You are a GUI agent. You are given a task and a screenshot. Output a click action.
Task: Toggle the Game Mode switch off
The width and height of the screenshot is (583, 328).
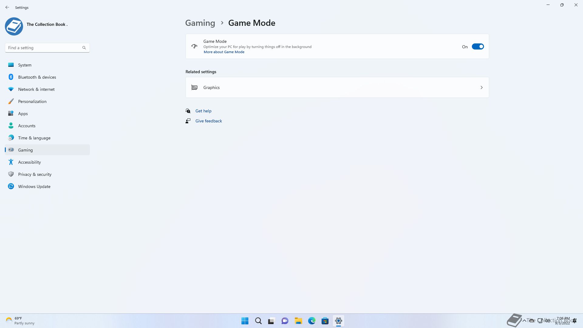tap(478, 46)
